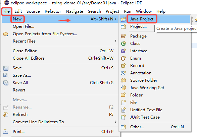Click the Java Project icon in the submenu
Screen dimensions: 197x137
click(123, 19)
